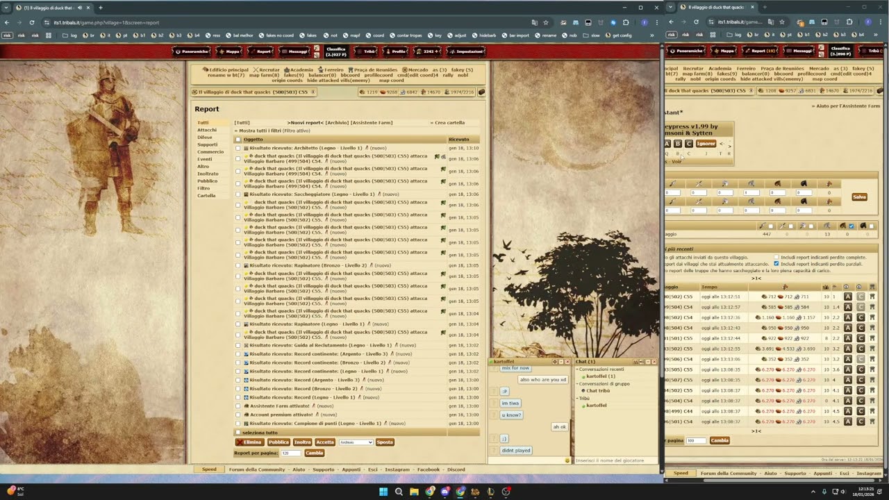Screen dimensions: 889x500
Task: Click the iron resource icon
Action: (x=403, y=92)
